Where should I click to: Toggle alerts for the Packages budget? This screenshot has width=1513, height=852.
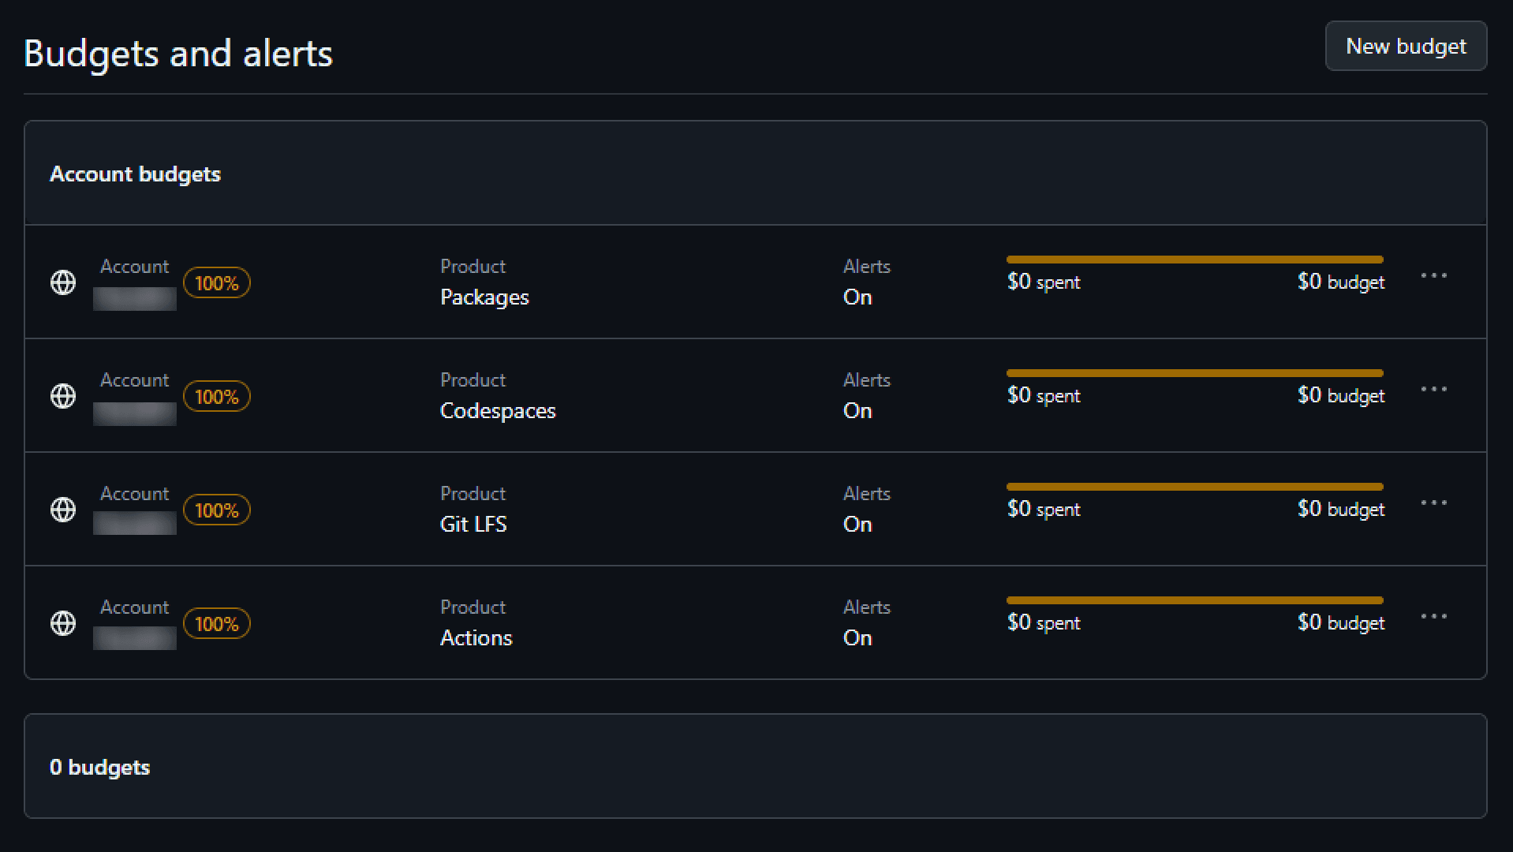point(857,297)
